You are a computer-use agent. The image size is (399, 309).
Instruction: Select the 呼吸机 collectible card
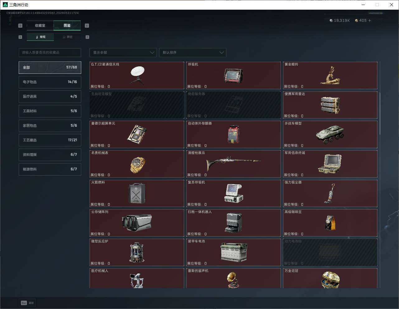(x=233, y=75)
